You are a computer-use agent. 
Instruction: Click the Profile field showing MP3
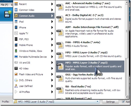[56, 102]
